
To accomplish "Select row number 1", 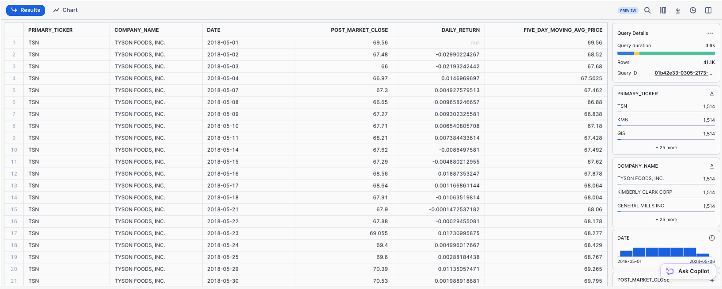I will click(x=14, y=43).
